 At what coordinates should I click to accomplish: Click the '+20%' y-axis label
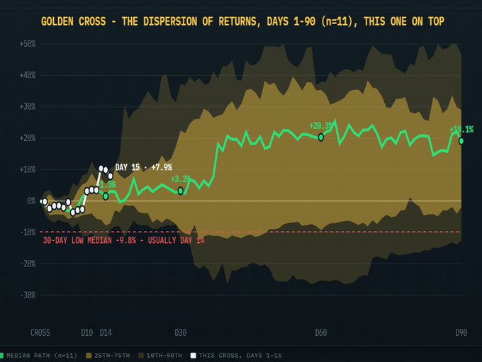[28, 138]
